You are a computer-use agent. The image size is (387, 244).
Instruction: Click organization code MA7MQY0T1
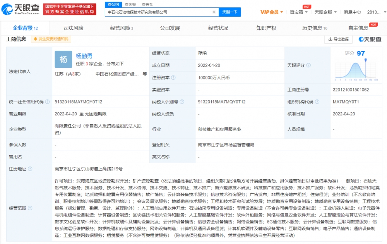(x=346, y=102)
